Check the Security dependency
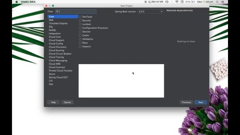 pyautogui.click(x=80, y=20)
